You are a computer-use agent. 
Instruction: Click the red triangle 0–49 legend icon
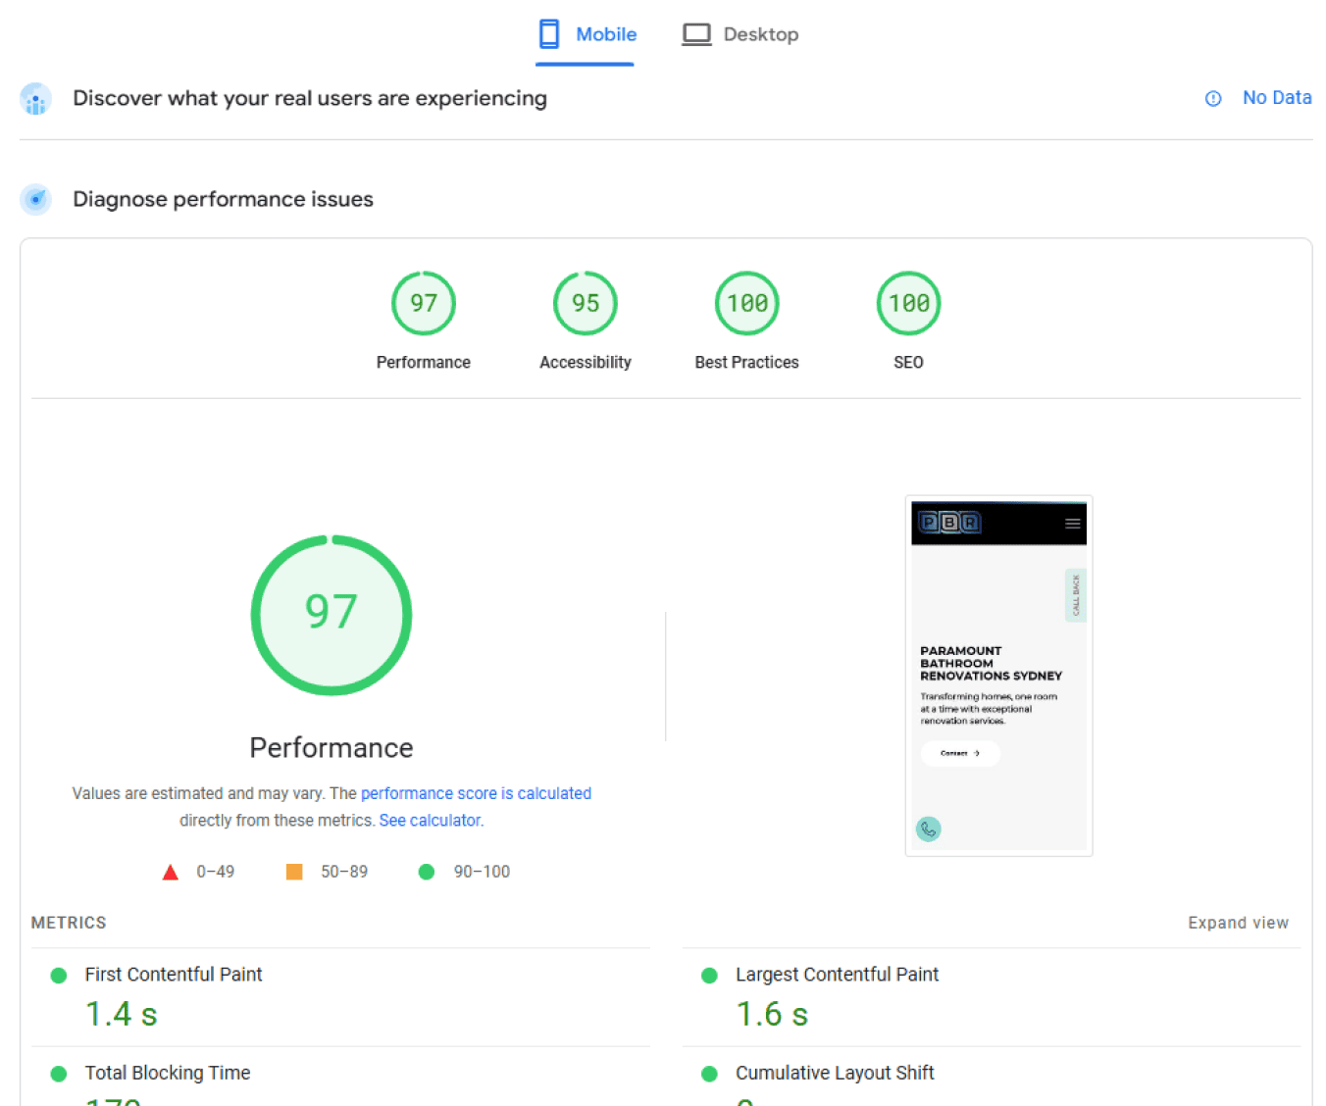[x=171, y=872]
